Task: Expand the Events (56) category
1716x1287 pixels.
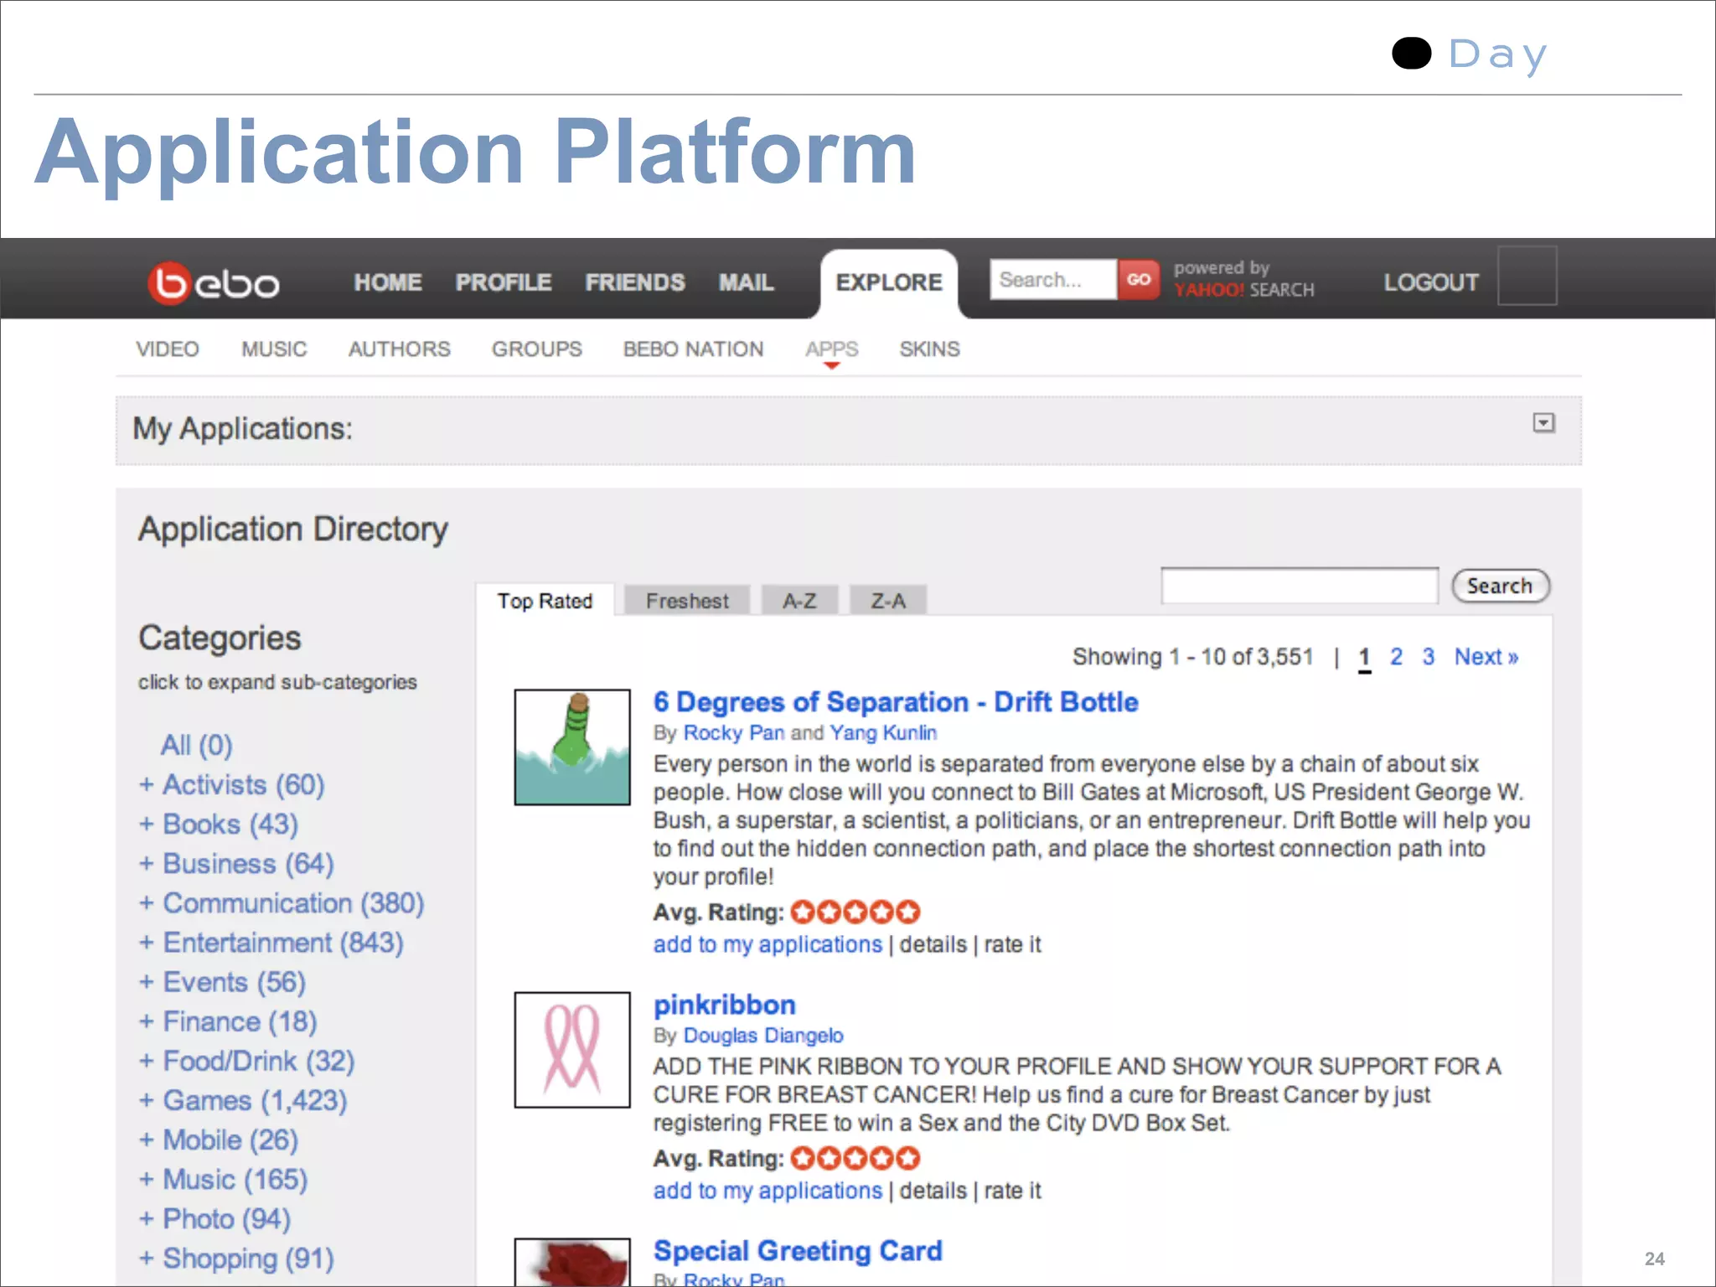Action: 223,982
